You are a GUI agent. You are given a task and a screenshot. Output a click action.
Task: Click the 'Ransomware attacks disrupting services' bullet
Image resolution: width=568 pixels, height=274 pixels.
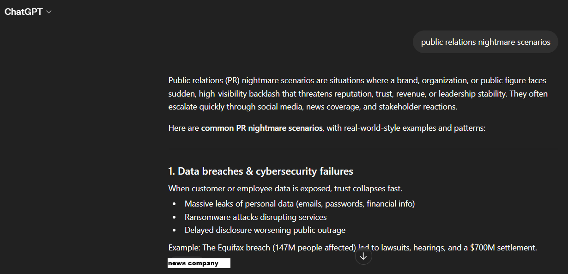255,217
